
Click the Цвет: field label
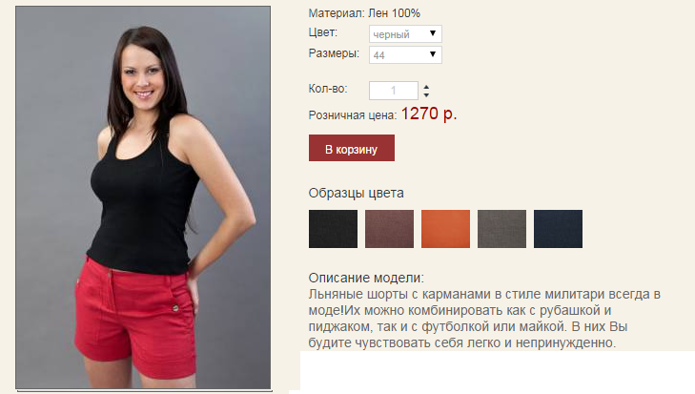click(x=322, y=32)
